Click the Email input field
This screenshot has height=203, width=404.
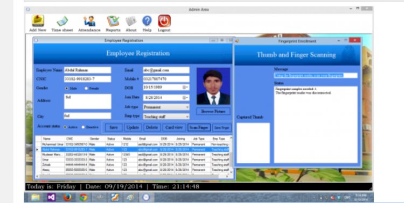pyautogui.click(x=166, y=70)
